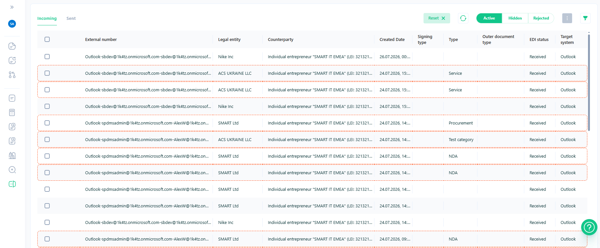The height and width of the screenshot is (248, 600).
Task: Click the 26.07.2026 created date cell
Action: coord(395,57)
